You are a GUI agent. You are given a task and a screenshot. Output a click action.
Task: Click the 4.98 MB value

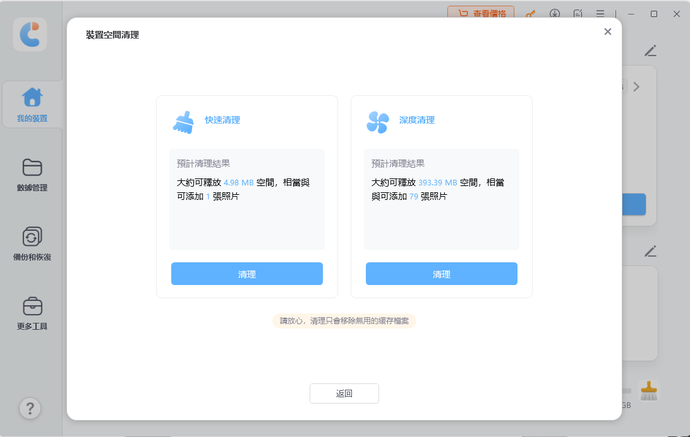tap(238, 183)
